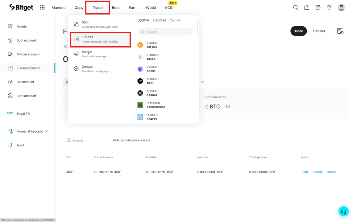The height and width of the screenshot is (222, 353).
Task: Switch to the USDT-M tab
Action: 143,20
